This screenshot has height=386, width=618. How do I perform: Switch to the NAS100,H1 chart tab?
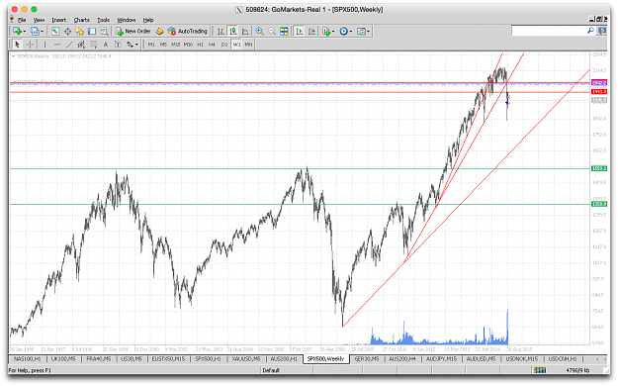28,359
